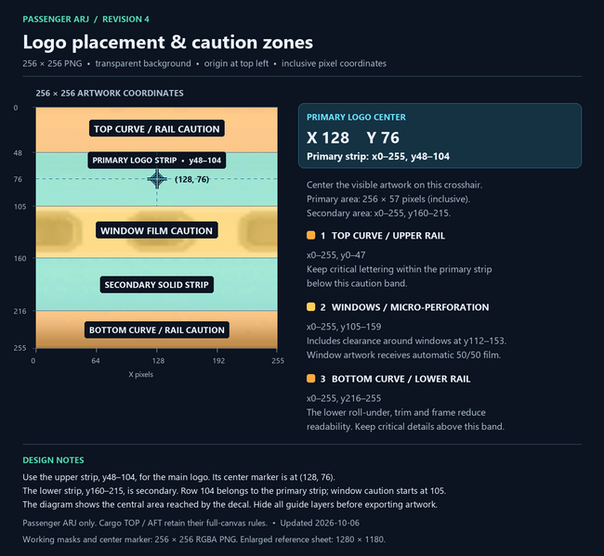Screen dimensions: 604x556
Task: Click the Y-axis tick label 105
Action: 20,207
